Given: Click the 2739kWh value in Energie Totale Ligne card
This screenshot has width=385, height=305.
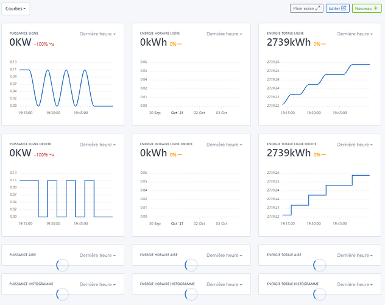Looking at the screenshot, I should click(289, 43).
